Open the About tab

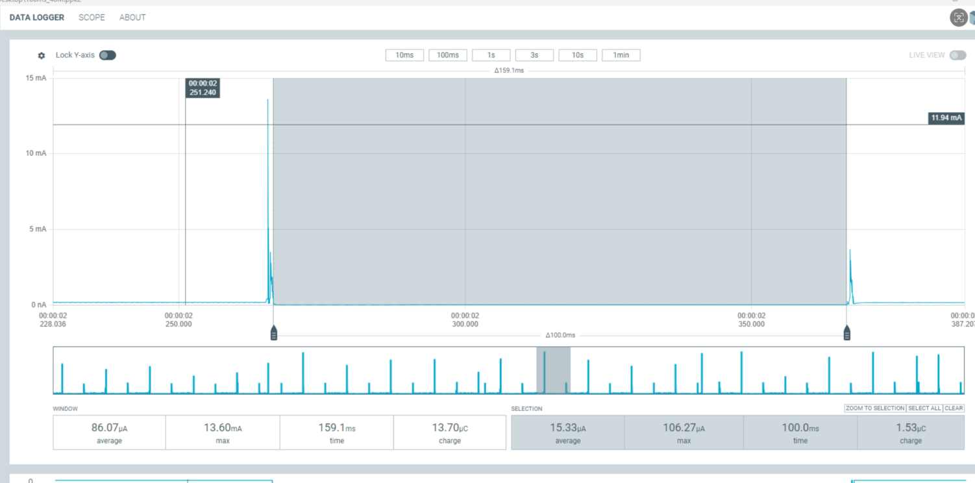click(x=132, y=18)
